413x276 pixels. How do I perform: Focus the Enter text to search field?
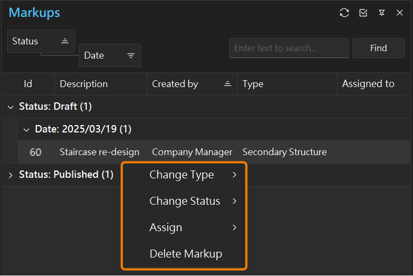click(x=289, y=48)
